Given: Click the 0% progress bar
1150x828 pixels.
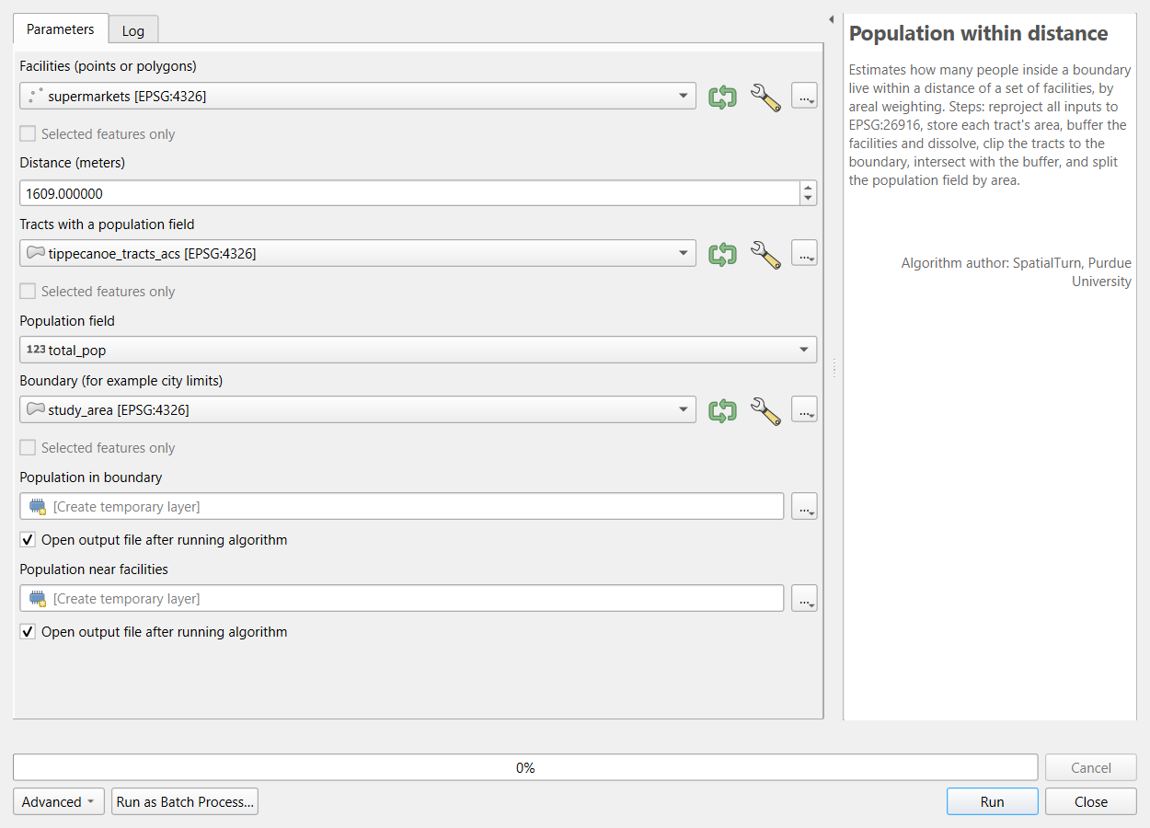Looking at the screenshot, I should point(525,767).
